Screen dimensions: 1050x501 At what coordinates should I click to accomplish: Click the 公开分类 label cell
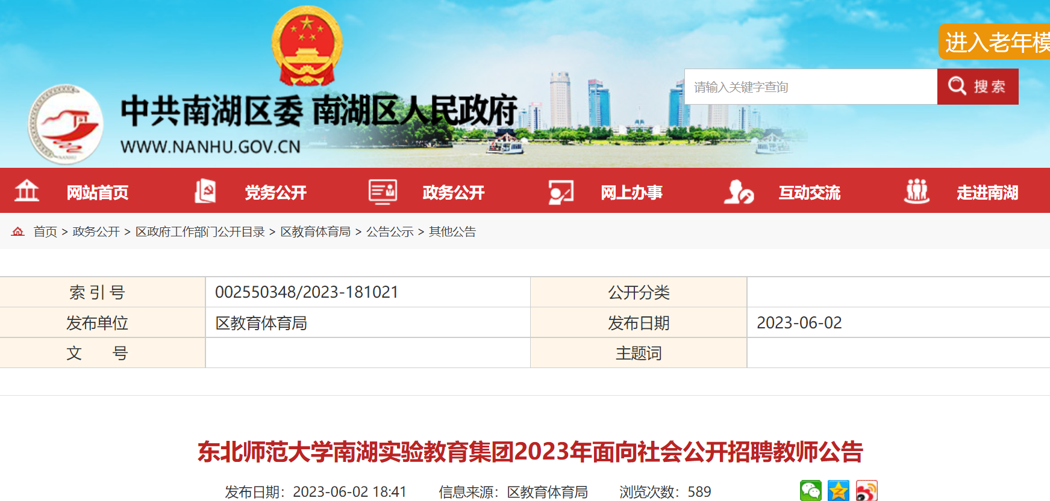[639, 292]
